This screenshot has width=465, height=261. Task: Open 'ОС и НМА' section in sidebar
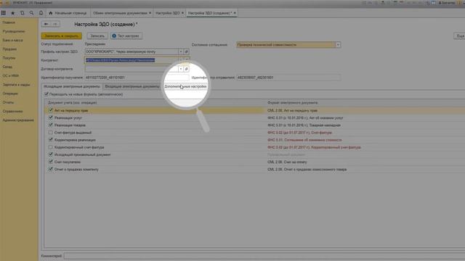click(x=11, y=75)
